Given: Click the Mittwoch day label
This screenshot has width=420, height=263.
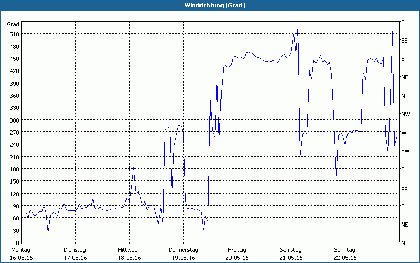Looking at the screenshot, I should [129, 250].
